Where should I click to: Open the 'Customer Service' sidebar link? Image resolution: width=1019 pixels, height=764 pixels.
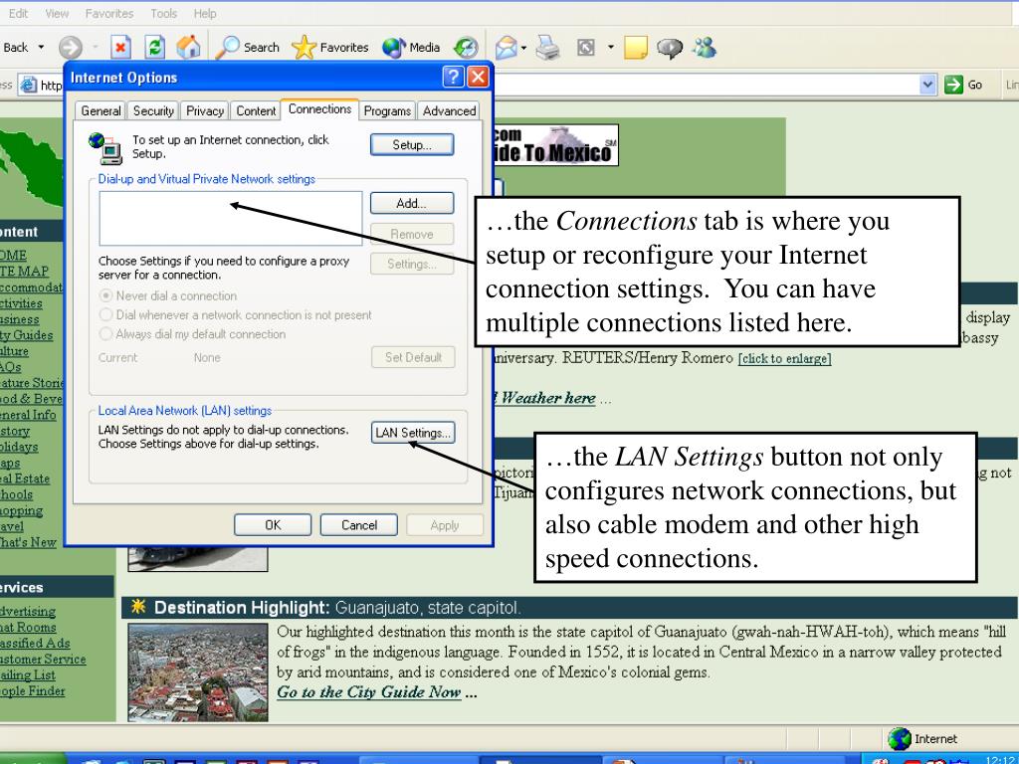(x=42, y=659)
